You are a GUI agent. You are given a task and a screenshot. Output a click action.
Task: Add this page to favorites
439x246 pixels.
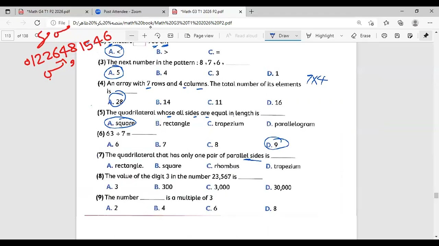371,23
